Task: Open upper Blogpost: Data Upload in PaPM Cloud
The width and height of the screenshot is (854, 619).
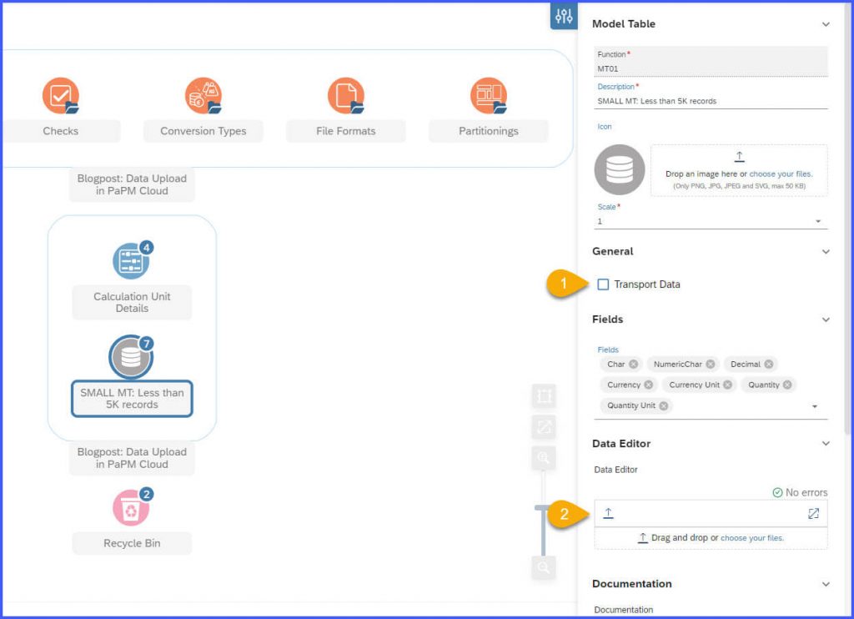Action: pyautogui.click(x=132, y=184)
